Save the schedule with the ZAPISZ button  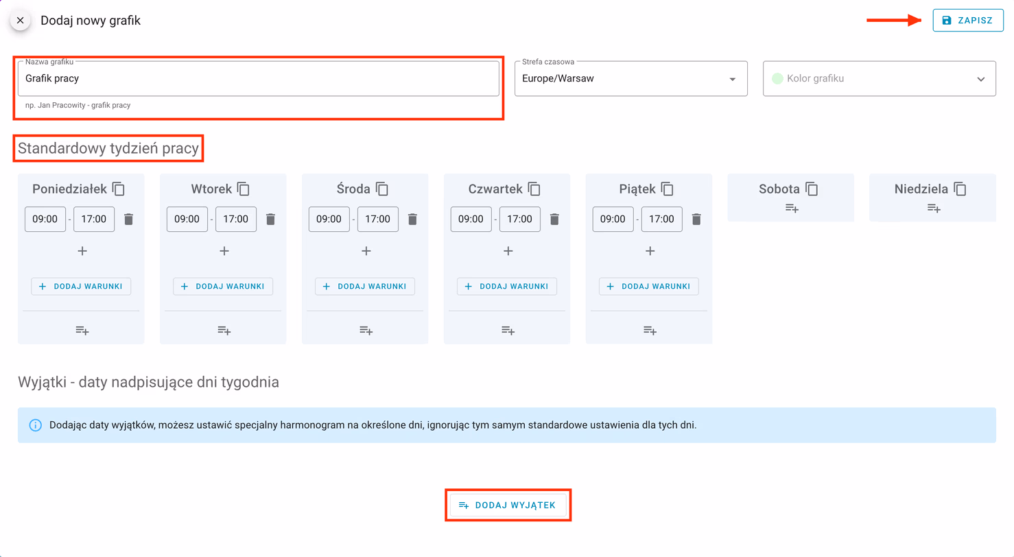pos(968,21)
